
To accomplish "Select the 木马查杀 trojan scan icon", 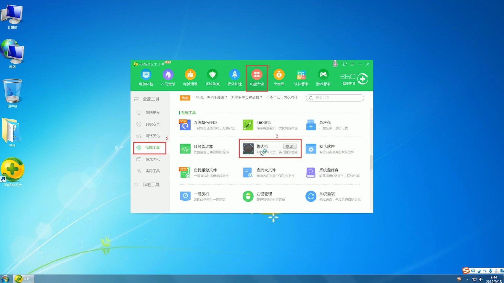I will (x=168, y=75).
